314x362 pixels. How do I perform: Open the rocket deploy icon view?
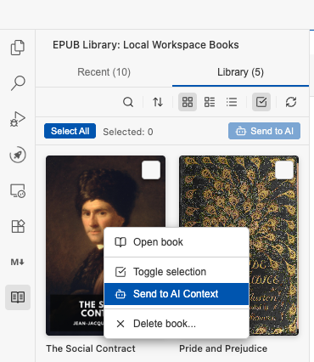pyautogui.click(x=18, y=155)
